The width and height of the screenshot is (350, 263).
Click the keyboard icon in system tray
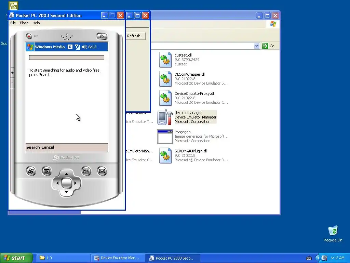click(x=309, y=258)
